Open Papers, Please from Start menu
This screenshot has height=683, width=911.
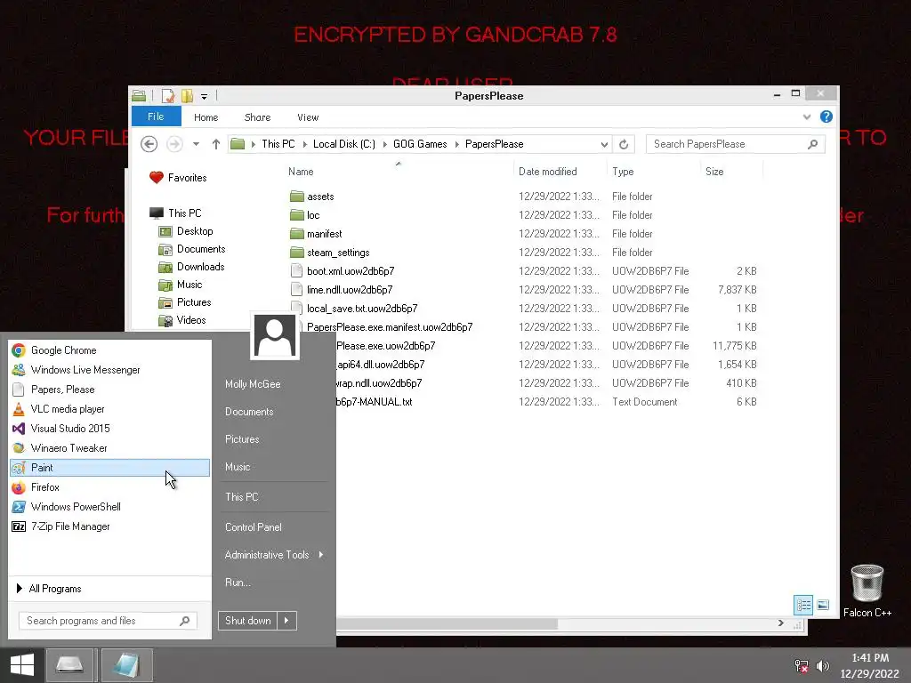coord(109,390)
